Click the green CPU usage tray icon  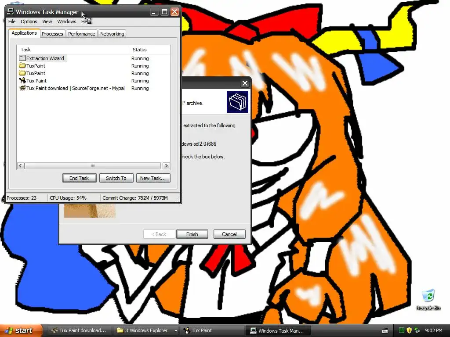(402, 330)
